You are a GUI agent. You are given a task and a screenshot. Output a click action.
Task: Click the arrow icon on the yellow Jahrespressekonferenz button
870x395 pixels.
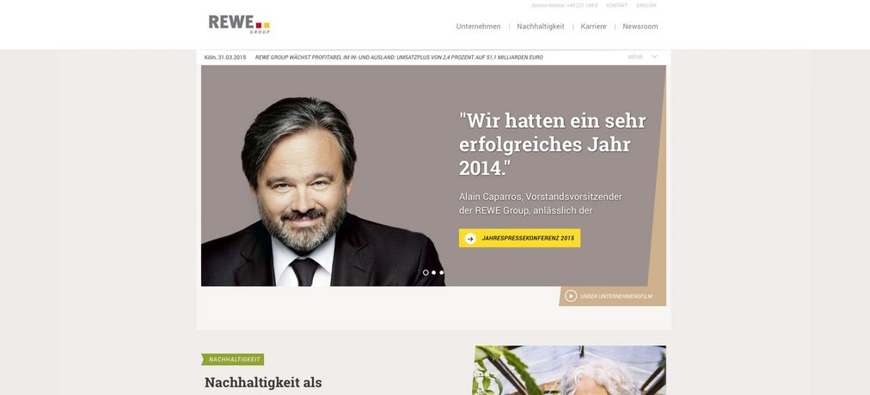470,238
